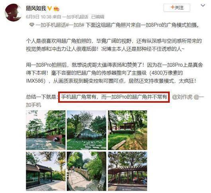Click the yellow V verification badge
This screenshot has height=193, width=211.
coord(50,9)
